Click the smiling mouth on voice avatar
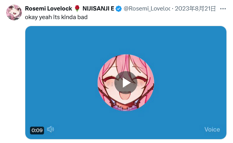 125,95
